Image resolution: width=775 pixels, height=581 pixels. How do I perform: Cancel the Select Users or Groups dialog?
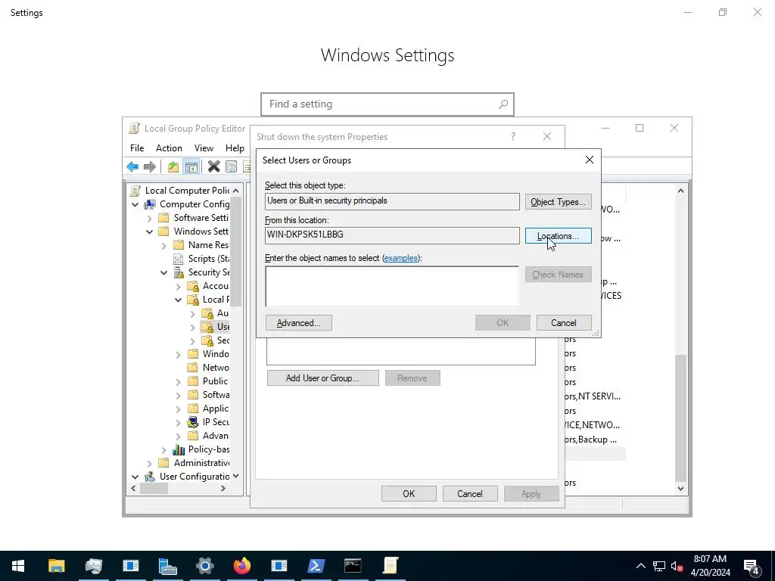click(x=563, y=323)
